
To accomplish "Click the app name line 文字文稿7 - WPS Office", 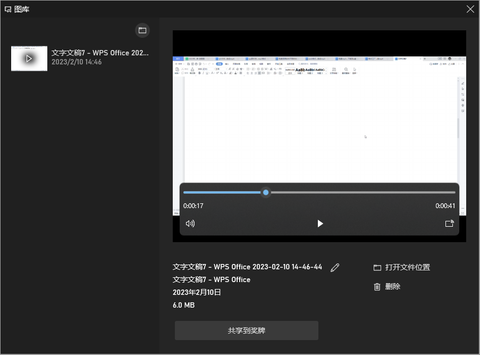I will (212, 279).
